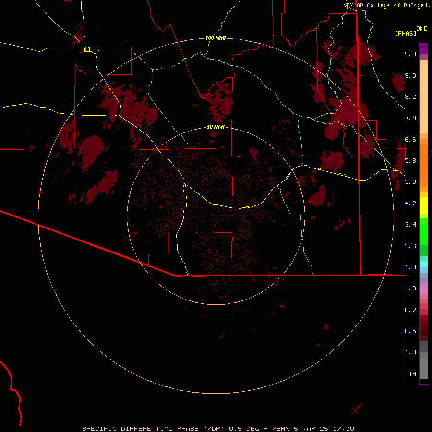Viewport: 432px width, 432px height.
Task: Click the -1.3 value on color scale
Action: click(x=408, y=352)
